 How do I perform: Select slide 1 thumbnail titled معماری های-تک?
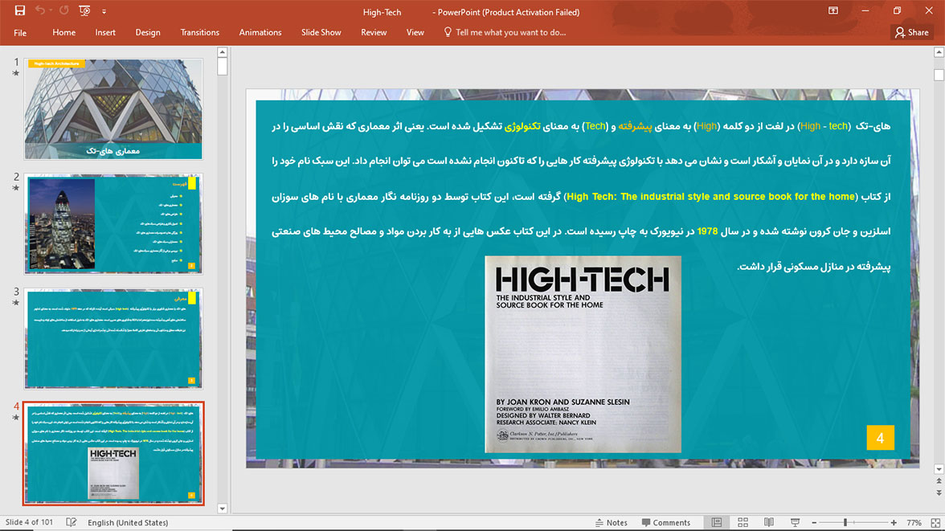pos(113,109)
